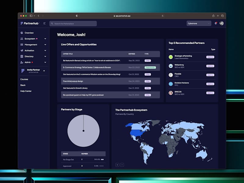Click the OFFER TITLE column header
This screenshot has height=183, width=244.
[x=68, y=54]
